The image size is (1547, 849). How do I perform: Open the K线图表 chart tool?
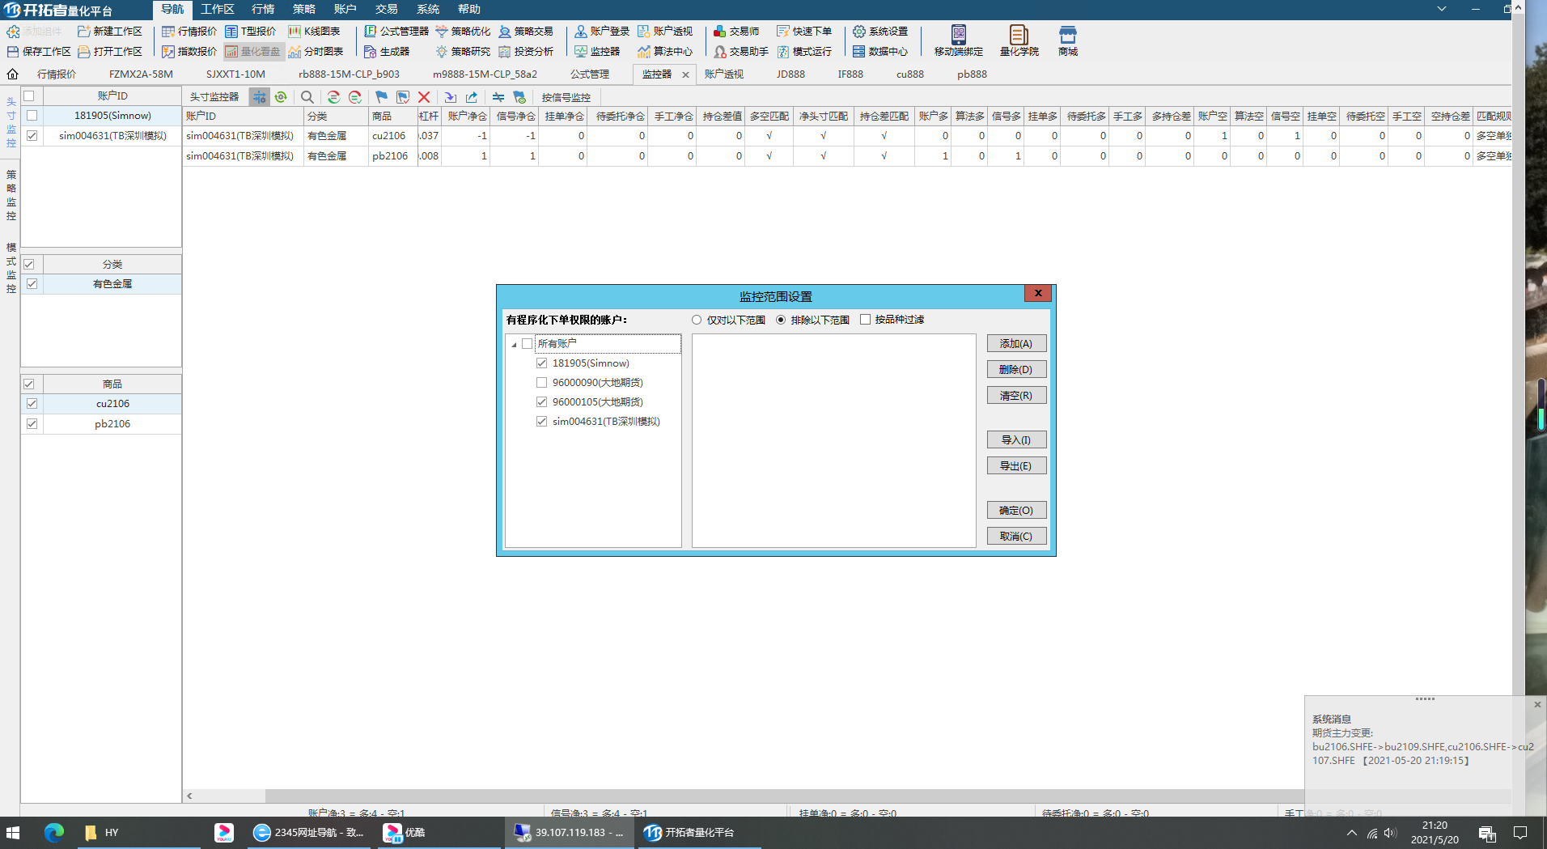pos(314,32)
